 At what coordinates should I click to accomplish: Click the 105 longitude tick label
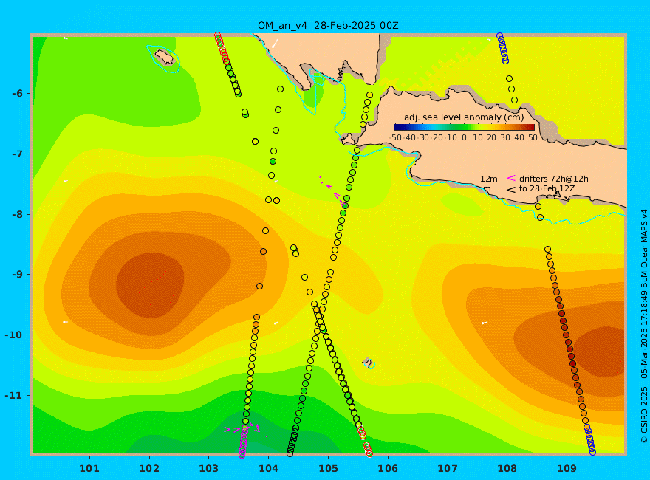[328, 469]
